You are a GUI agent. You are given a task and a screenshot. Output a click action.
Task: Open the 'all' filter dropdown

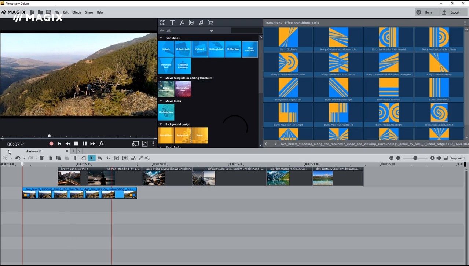tap(211, 31)
